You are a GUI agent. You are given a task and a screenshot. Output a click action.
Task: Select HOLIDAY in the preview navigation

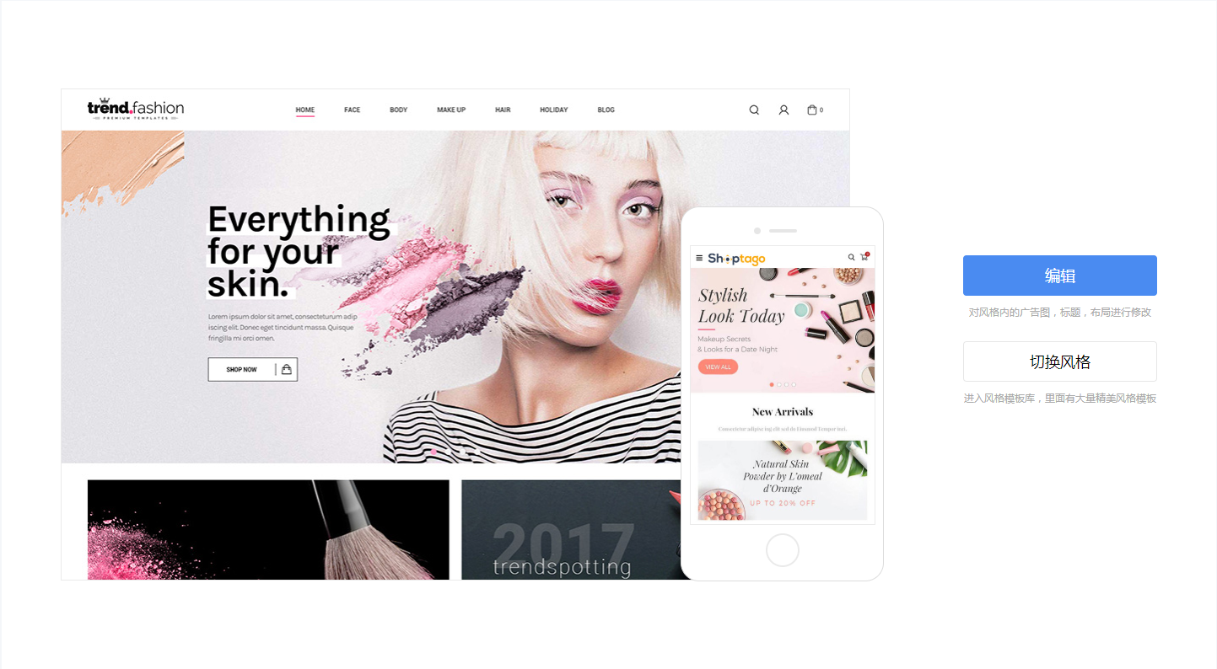[x=554, y=110]
